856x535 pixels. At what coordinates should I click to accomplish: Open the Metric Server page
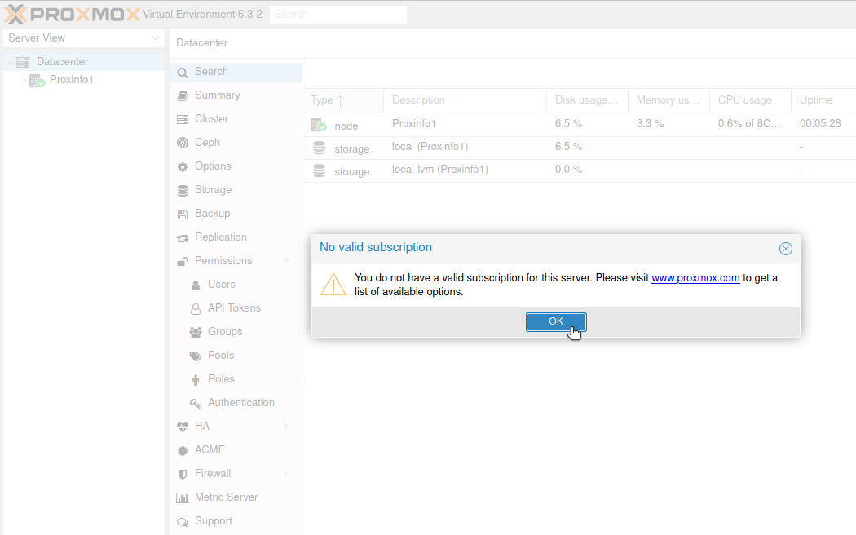(x=226, y=497)
